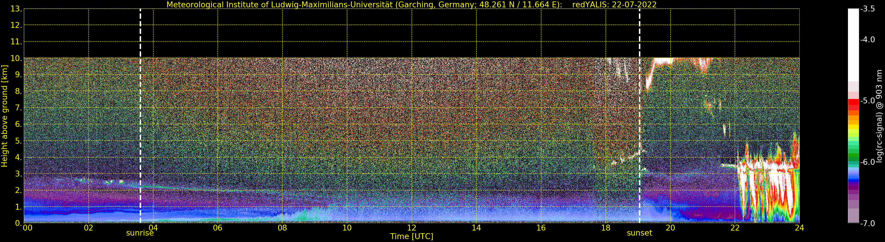Click the height axis tick '1.'

coord(18,207)
